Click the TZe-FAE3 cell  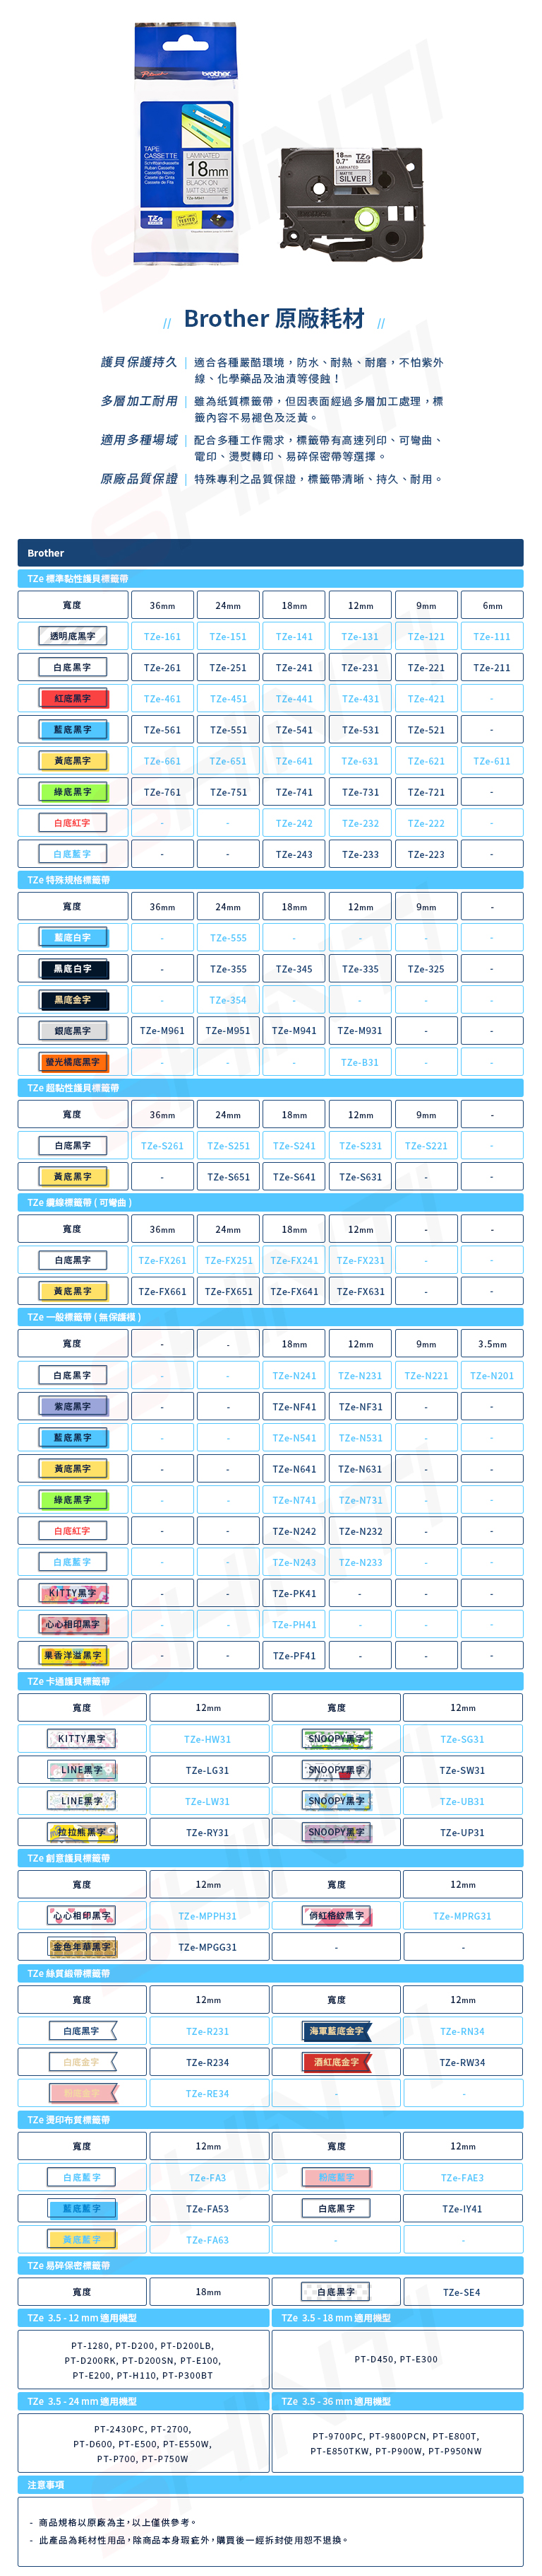tap(462, 2178)
